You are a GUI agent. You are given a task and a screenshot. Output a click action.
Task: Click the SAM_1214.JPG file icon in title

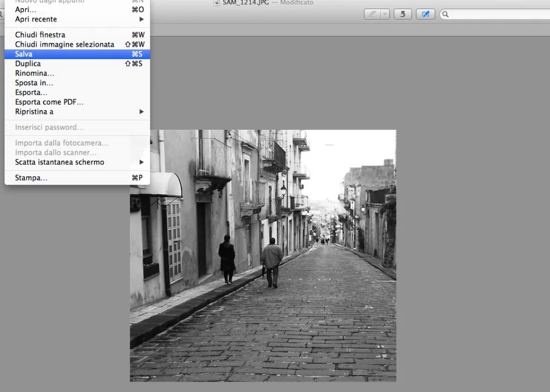pyautogui.click(x=217, y=3)
